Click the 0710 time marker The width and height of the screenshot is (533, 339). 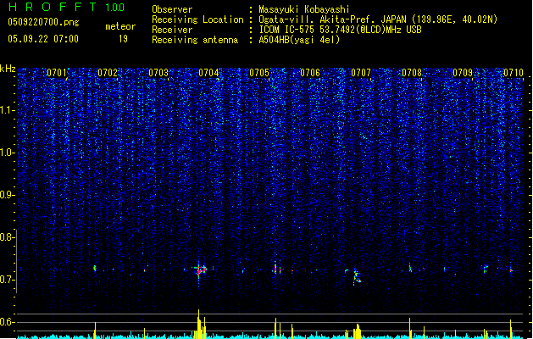[x=514, y=73]
